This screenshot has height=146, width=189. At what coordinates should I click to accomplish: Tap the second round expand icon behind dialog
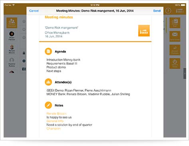[24, 30]
